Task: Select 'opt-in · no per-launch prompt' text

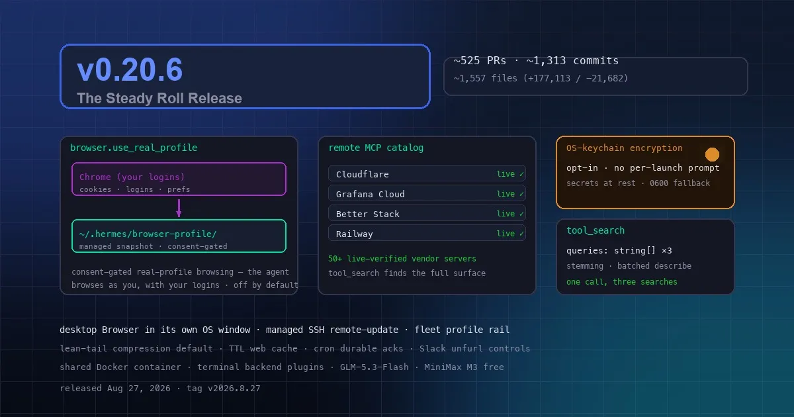Action: click(x=643, y=167)
